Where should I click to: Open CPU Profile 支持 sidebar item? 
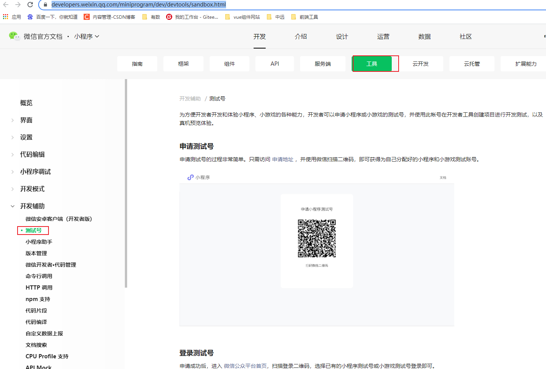[47, 356]
